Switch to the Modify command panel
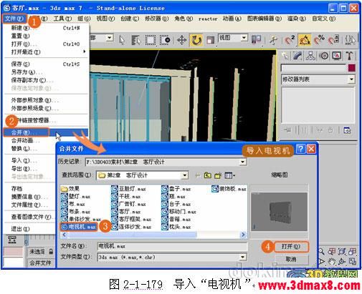 (x=297, y=56)
